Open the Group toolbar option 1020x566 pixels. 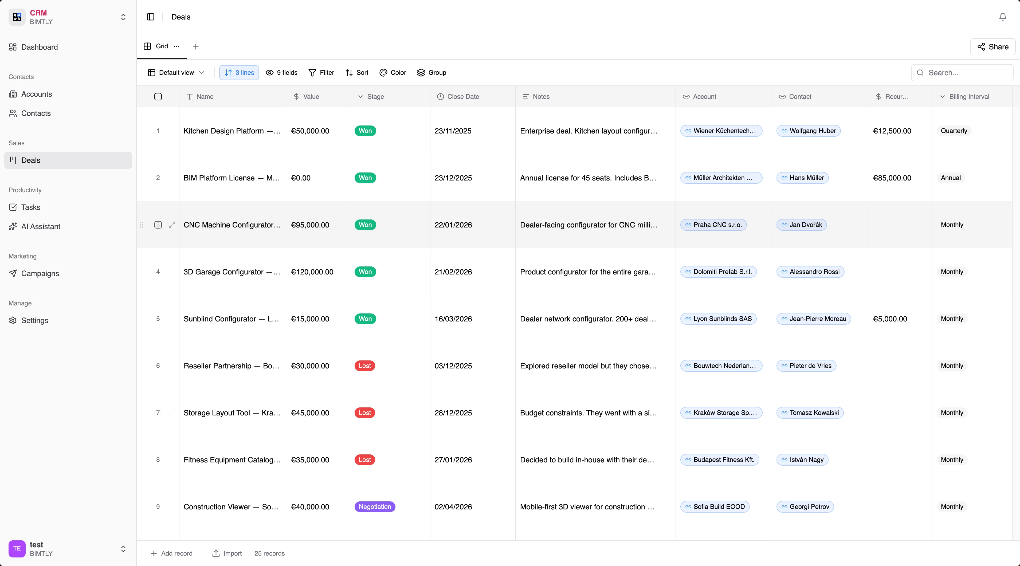click(431, 73)
